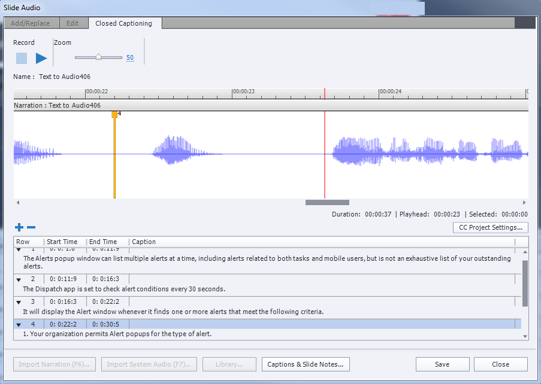Switch to the Edit tab

[x=72, y=23]
